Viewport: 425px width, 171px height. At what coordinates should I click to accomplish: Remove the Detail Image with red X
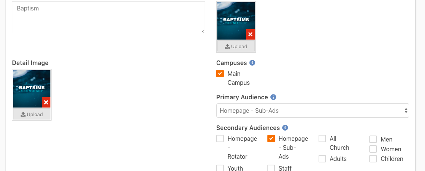tap(46, 102)
